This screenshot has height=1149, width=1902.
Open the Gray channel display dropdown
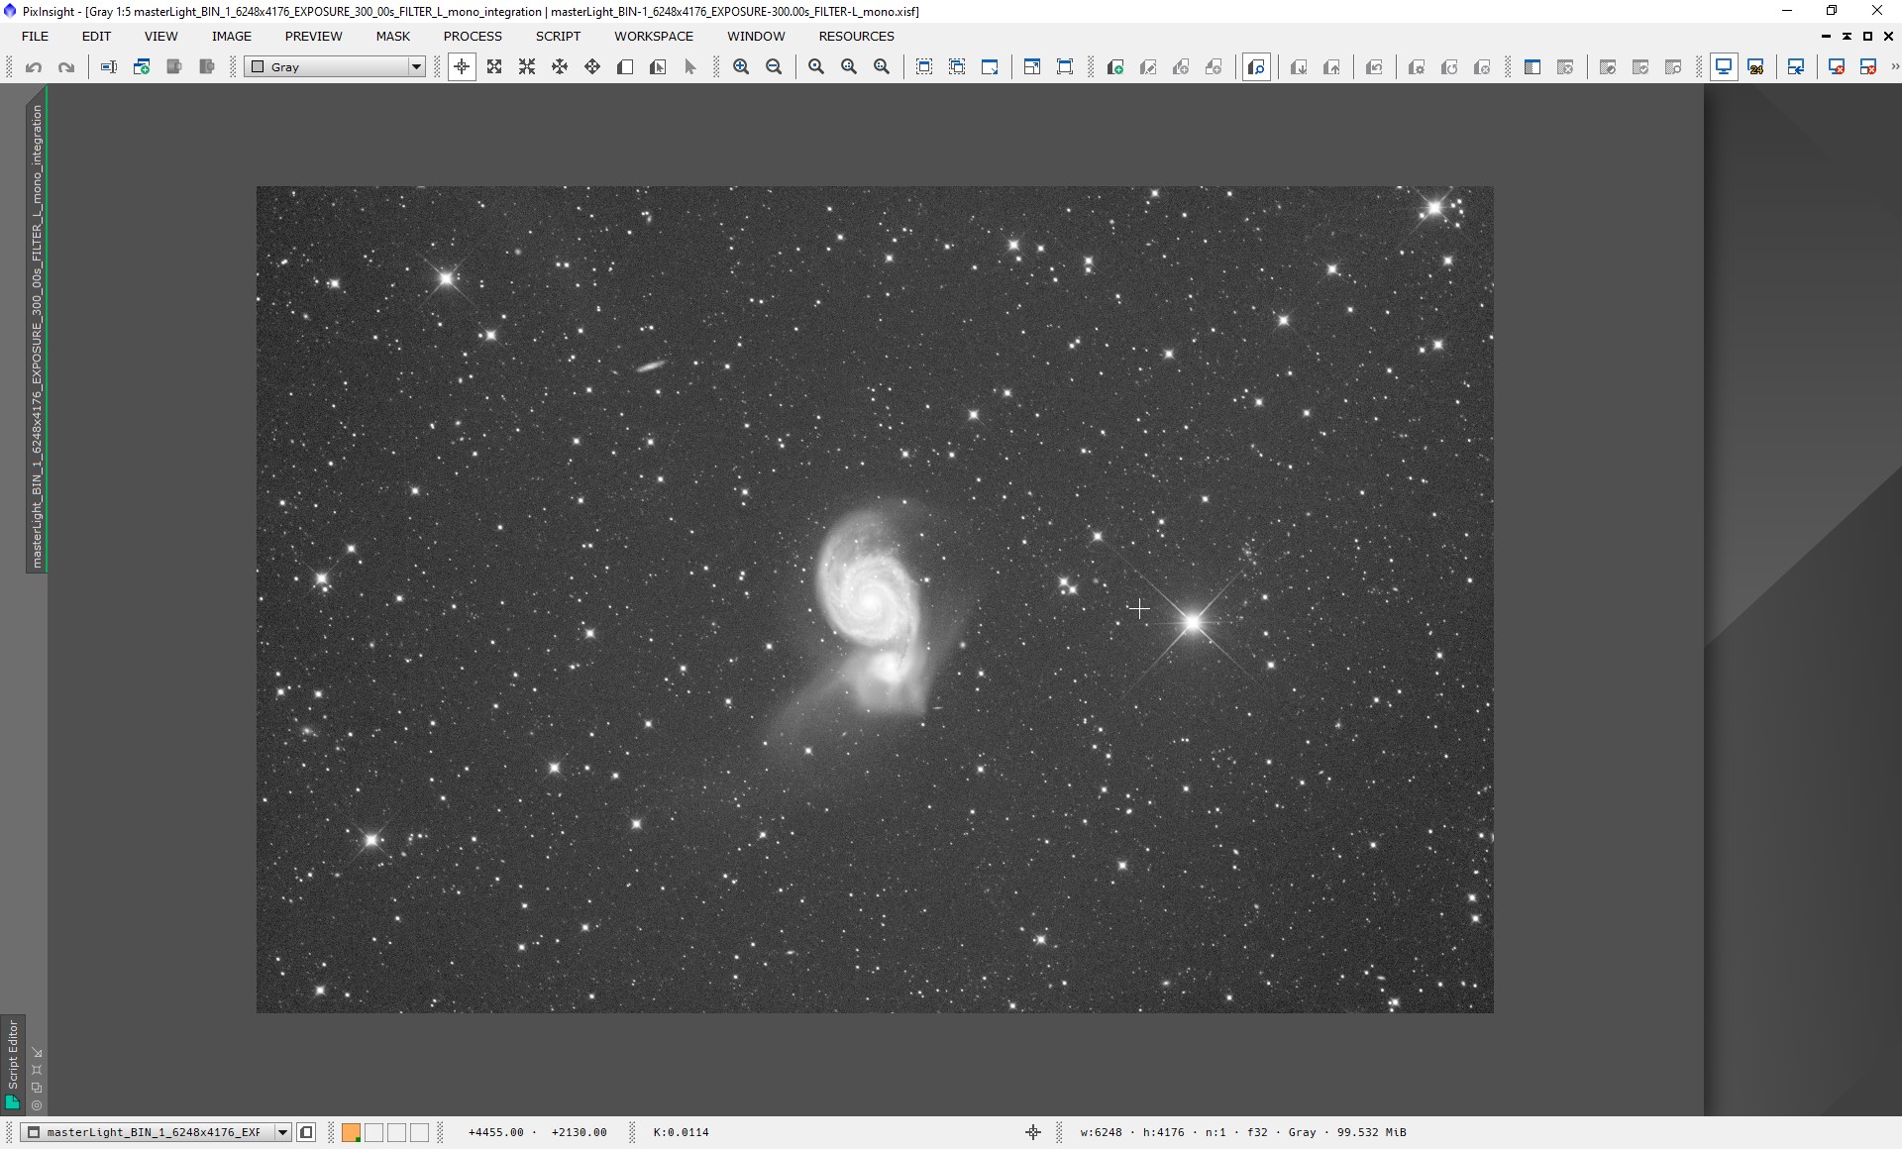point(336,67)
